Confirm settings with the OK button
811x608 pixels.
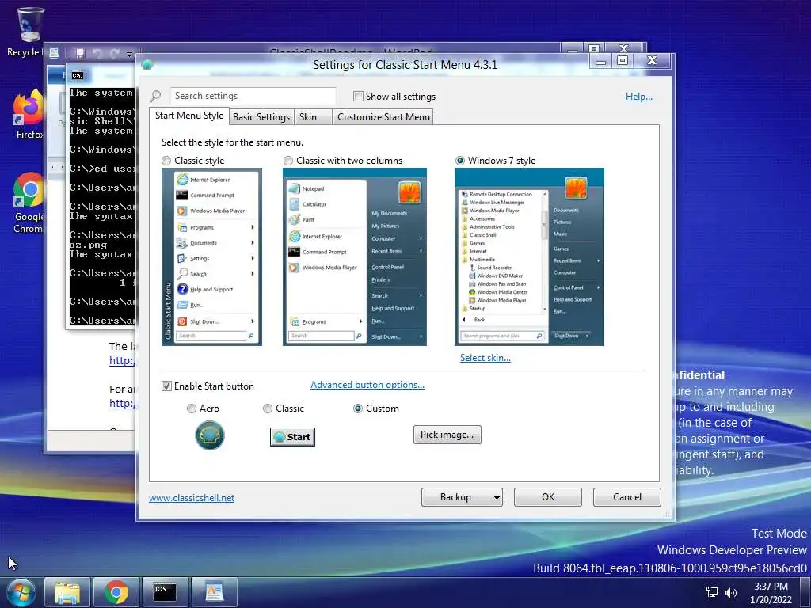coord(548,497)
